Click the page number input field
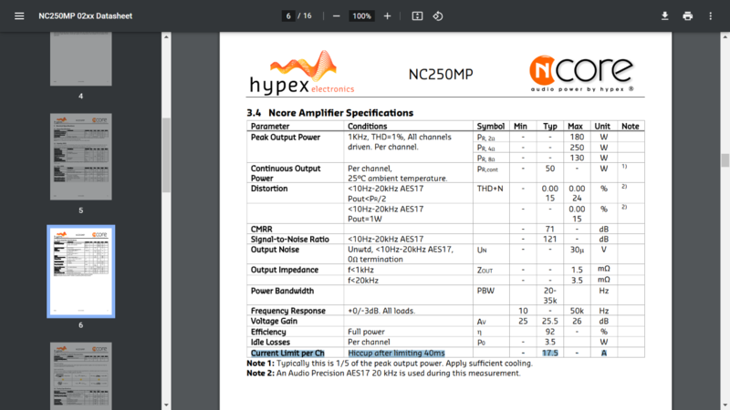730x410 pixels. (x=290, y=15)
